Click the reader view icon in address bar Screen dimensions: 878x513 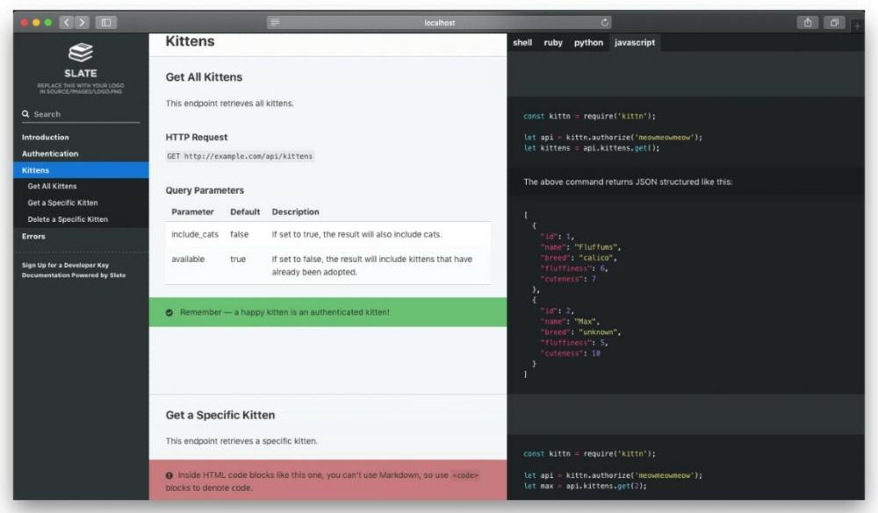pos(275,21)
